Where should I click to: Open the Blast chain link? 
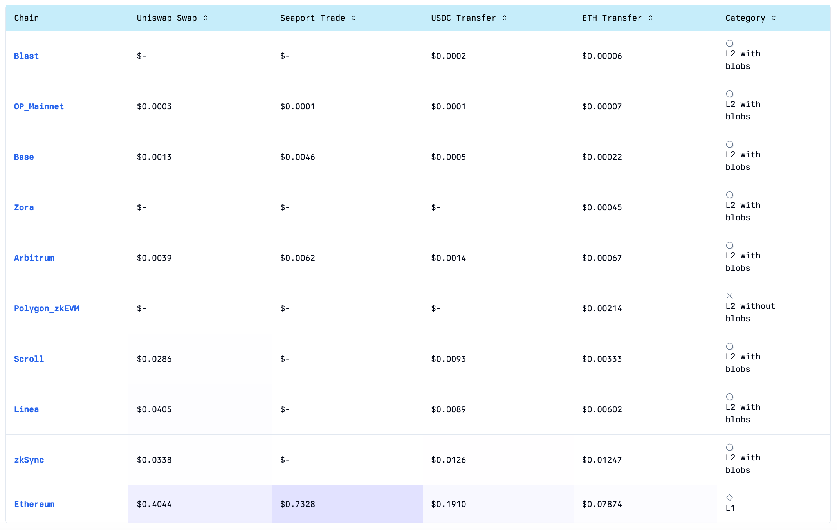coord(26,56)
